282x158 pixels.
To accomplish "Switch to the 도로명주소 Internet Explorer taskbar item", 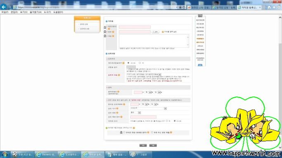I will [x=69, y=154].
